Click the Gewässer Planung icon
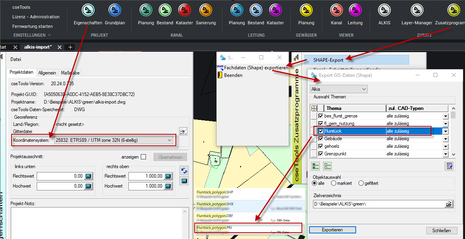Image resolution: width=465 pixels, height=239 pixels. coord(306,10)
